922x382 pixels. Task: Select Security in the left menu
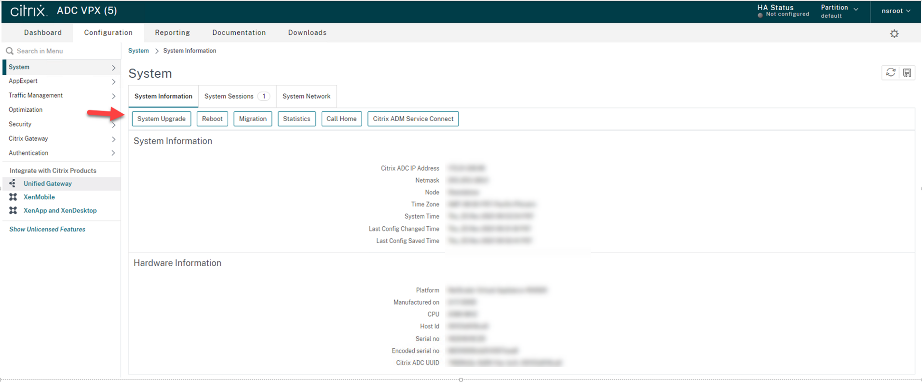pos(20,124)
